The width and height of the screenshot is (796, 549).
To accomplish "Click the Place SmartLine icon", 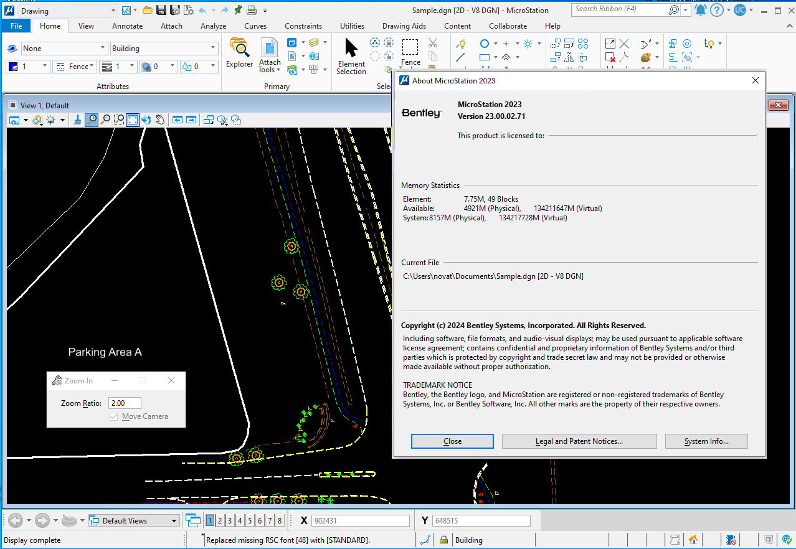I will point(461,44).
